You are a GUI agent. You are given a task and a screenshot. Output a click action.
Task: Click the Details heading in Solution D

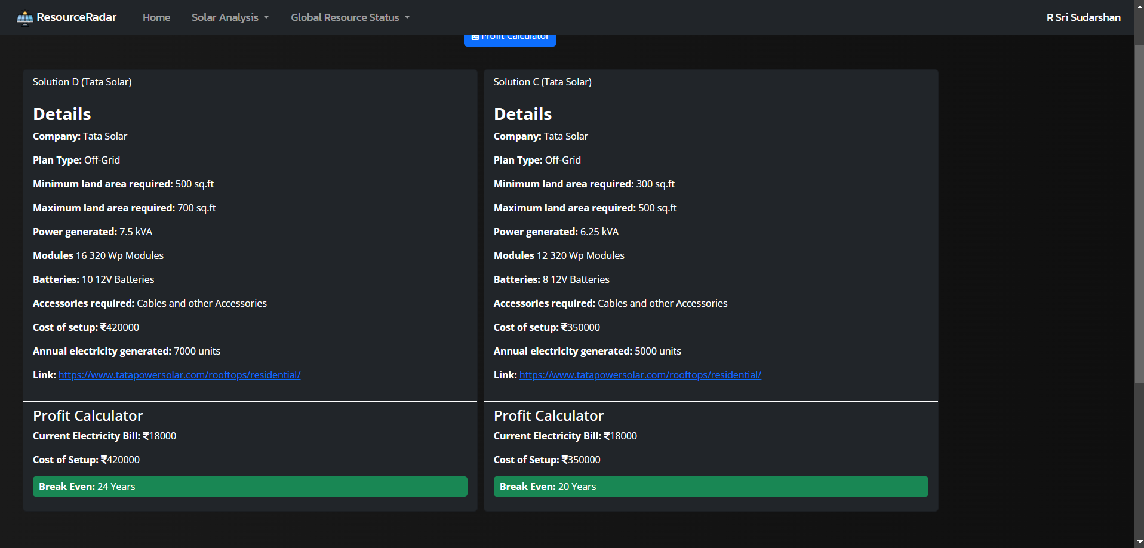click(62, 114)
